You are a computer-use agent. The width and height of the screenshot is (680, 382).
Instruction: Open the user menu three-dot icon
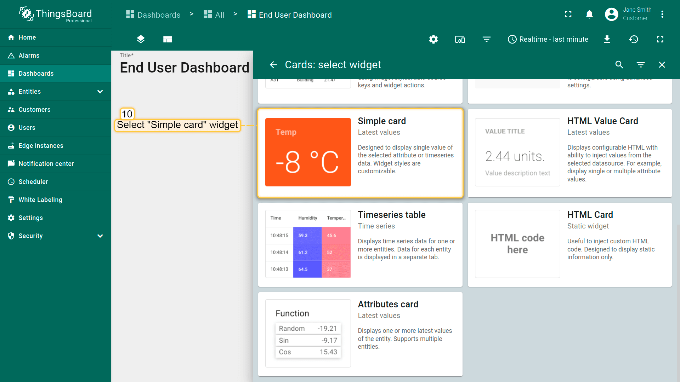coord(662,15)
